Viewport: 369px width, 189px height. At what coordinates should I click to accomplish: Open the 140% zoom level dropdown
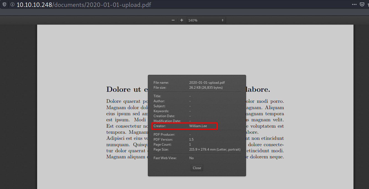coord(206,20)
